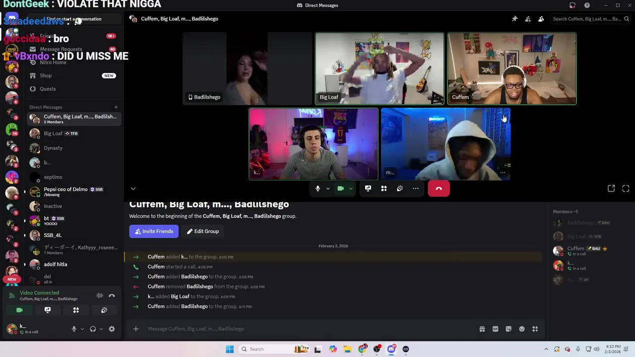
Task: Open adolf hitla direct message
Action: pyautogui.click(x=73, y=264)
